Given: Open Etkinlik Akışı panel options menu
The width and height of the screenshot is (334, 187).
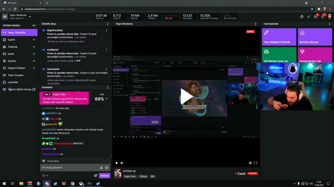Looking at the screenshot, I should click(108, 24).
